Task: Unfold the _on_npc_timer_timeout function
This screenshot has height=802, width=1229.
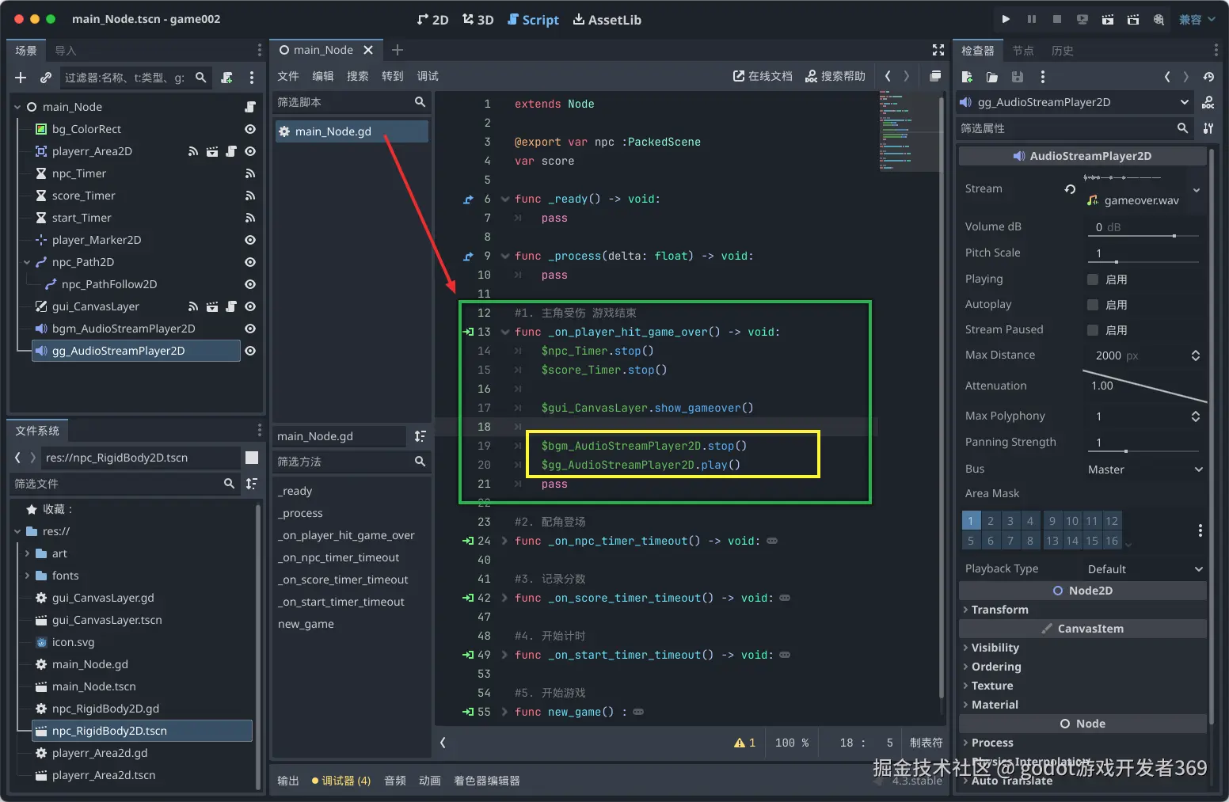Action: [504, 541]
